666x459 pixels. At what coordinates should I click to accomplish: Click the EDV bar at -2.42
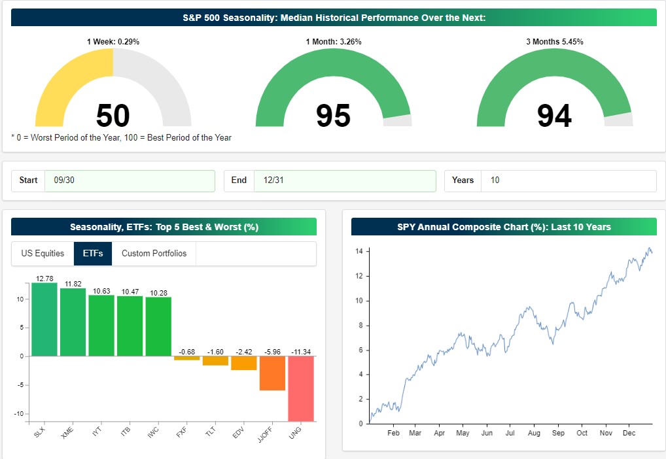(x=244, y=363)
